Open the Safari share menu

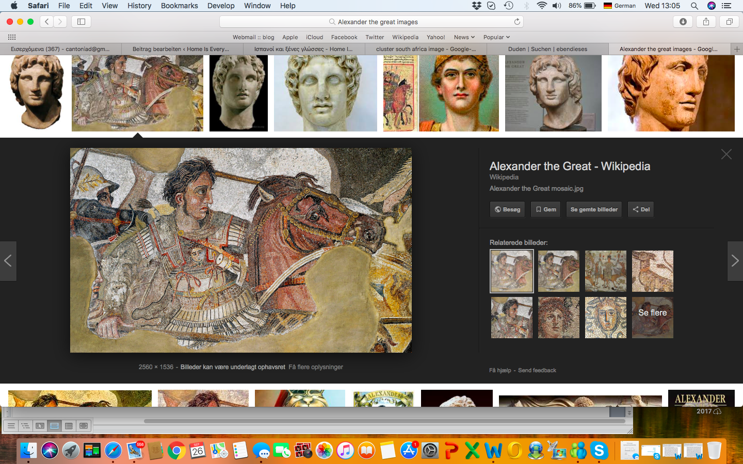pos(706,22)
